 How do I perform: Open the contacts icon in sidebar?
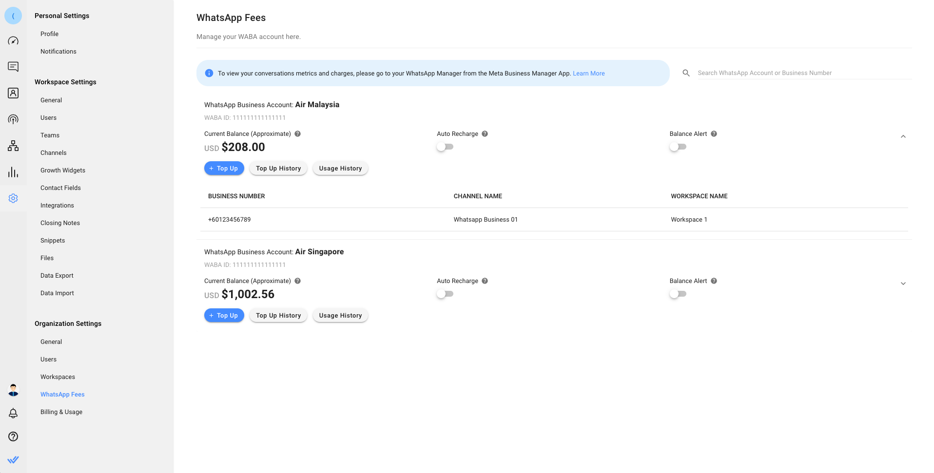pyautogui.click(x=13, y=93)
